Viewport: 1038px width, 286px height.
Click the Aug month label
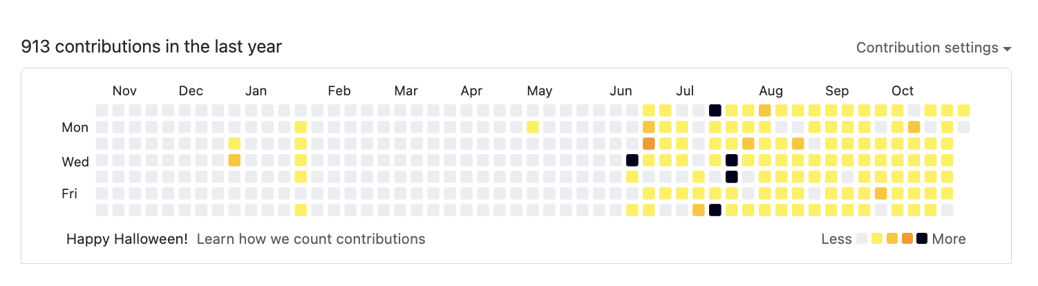771,90
